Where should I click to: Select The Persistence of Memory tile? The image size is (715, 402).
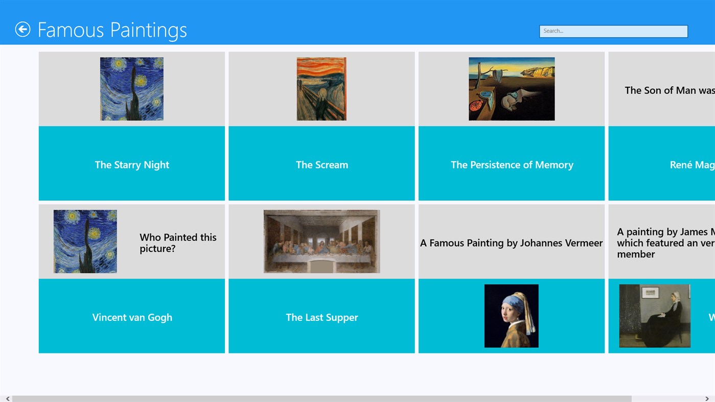512,163
